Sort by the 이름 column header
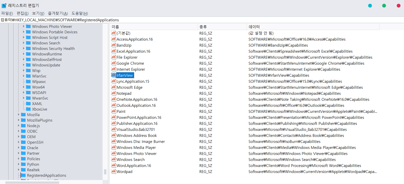The image size is (404, 184). pos(154,27)
